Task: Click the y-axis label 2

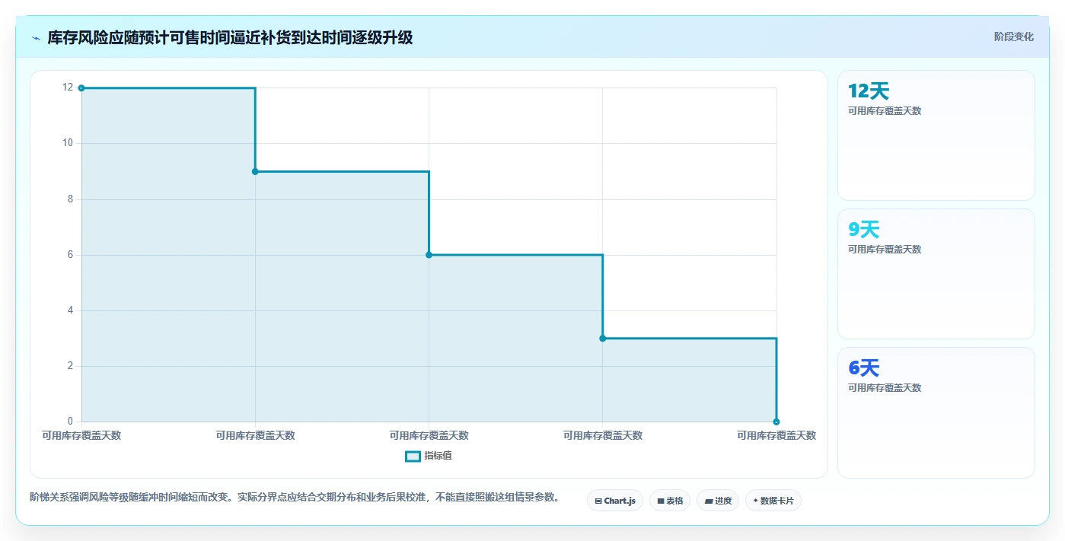Action: (70, 366)
